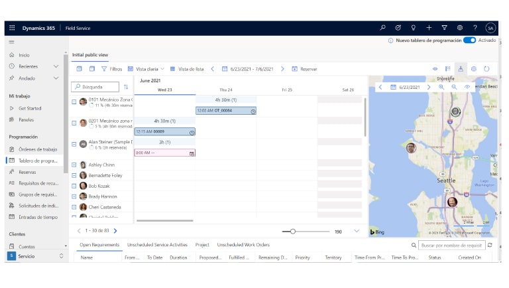This screenshot has height=288, width=509.
Task: Open the Vista diaria dropdown
Action: (146, 69)
